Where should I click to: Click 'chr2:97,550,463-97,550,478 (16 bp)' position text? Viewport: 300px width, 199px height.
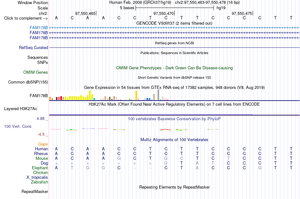207,3
